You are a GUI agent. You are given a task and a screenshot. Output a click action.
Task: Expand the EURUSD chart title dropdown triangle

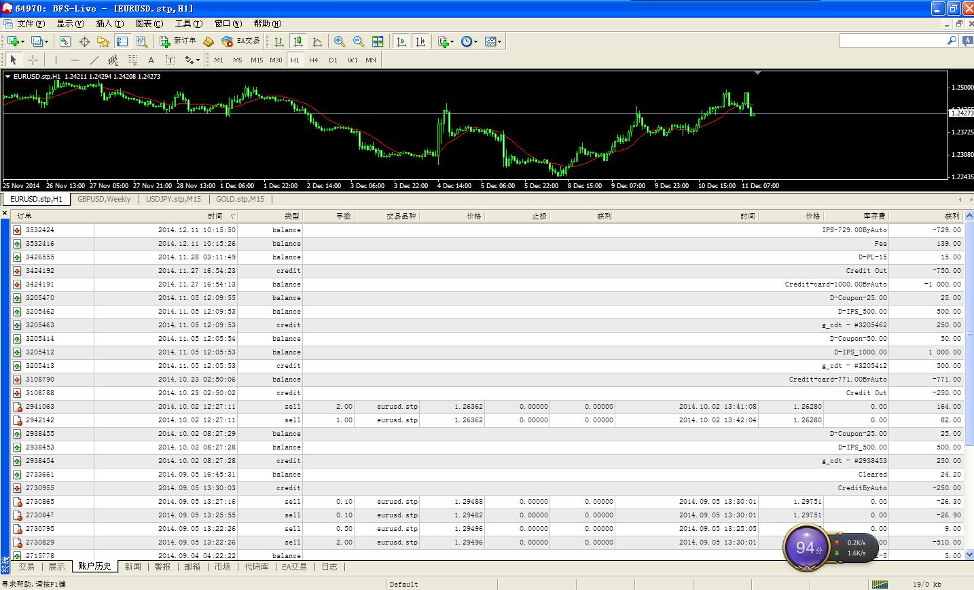tap(7, 77)
